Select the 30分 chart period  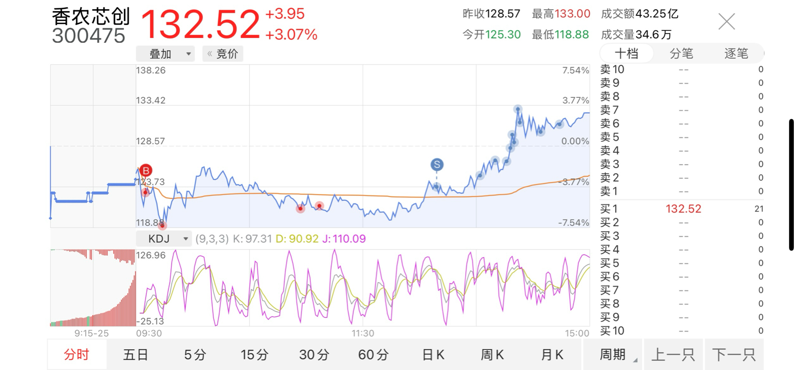[x=314, y=355]
